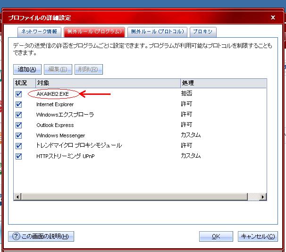
Task: Click the キャンセル(C) button
Action: coord(258,236)
